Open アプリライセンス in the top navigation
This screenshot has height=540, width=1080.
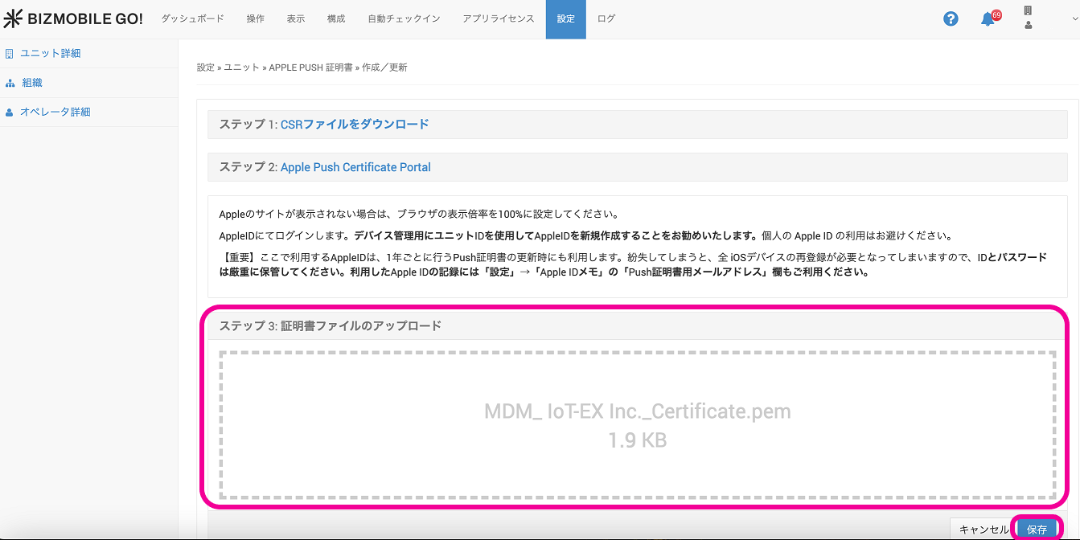[x=498, y=18]
